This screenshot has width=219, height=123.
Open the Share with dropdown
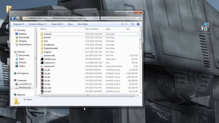(57, 24)
